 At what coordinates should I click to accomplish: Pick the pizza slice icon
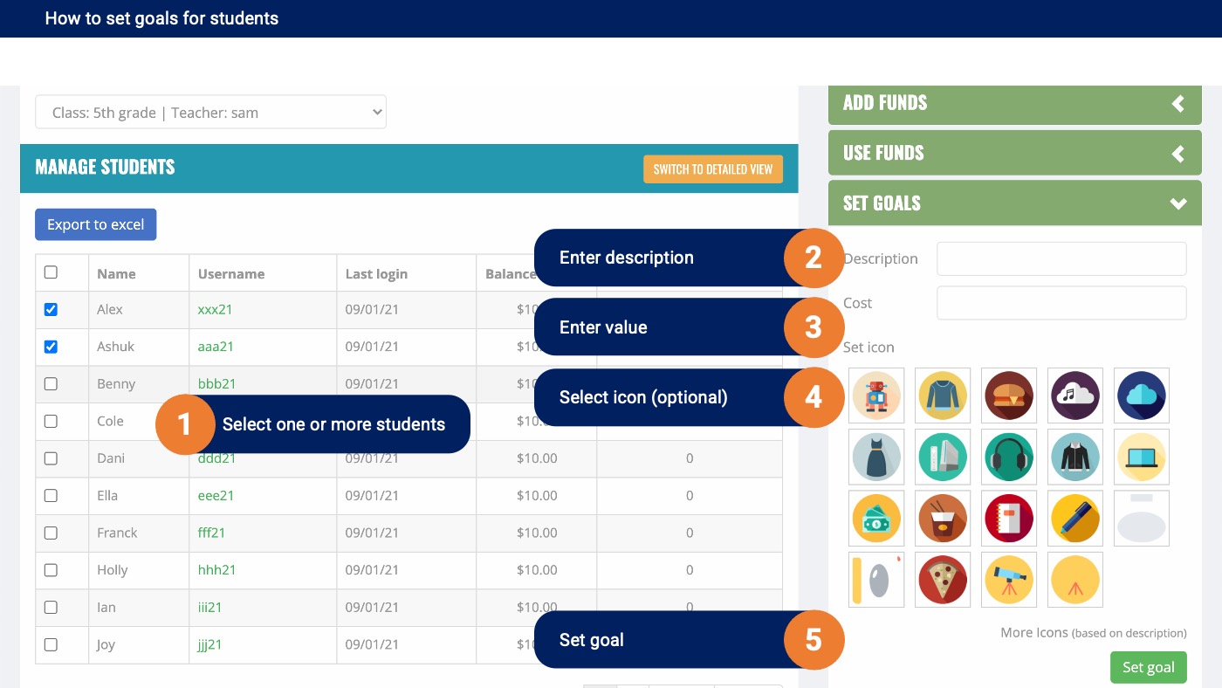tap(943, 580)
